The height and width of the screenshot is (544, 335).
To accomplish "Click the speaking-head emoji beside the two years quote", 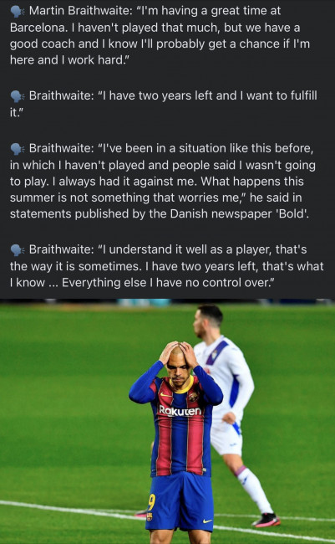I will [x=17, y=96].
